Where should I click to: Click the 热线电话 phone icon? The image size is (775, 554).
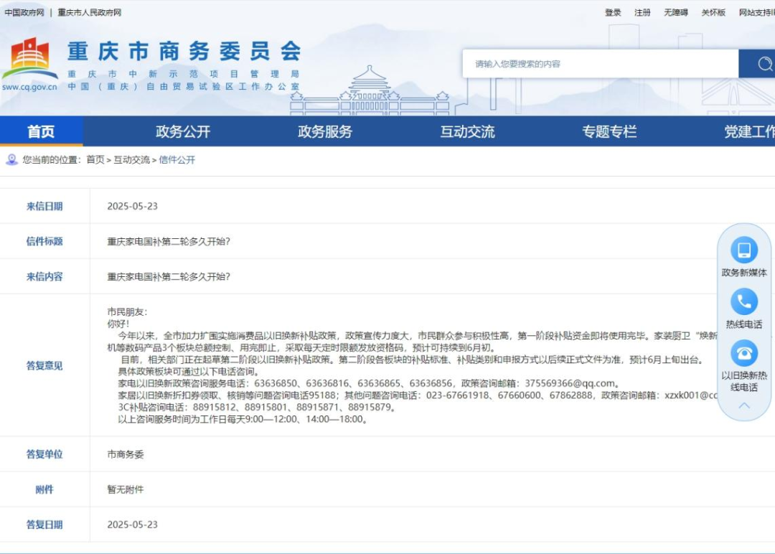point(745,300)
